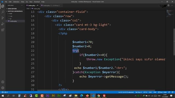175x98 pixels.
Task: Open the Selection menu
Action: point(16,2)
